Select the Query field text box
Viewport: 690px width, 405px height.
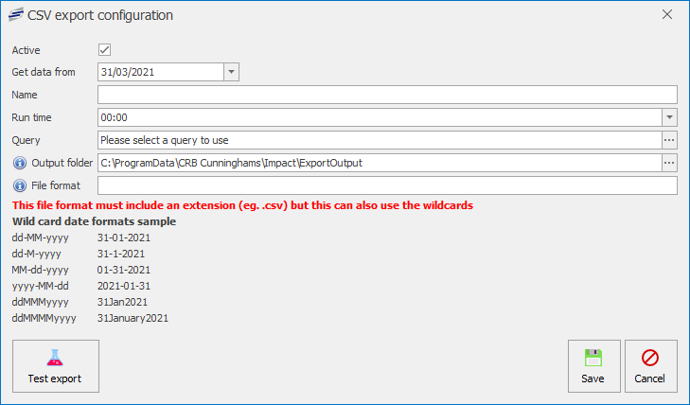coord(379,140)
